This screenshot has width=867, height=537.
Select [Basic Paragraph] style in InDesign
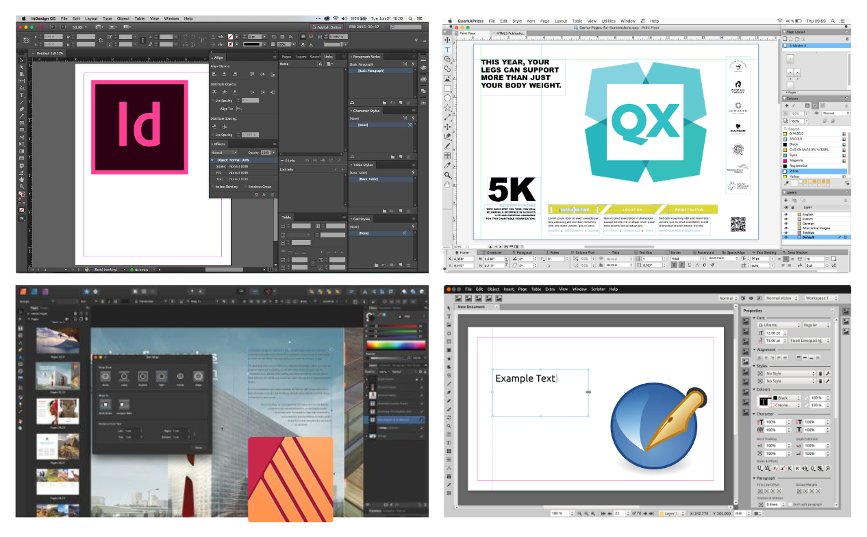(x=381, y=70)
